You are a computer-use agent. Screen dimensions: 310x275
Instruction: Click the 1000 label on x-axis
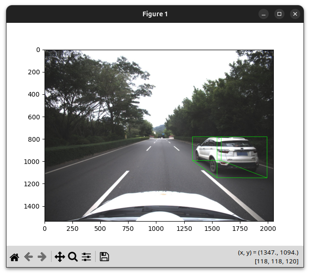156,229
